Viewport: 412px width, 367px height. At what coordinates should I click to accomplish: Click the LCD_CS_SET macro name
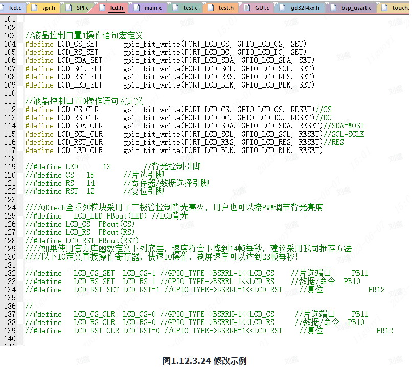pos(78,44)
